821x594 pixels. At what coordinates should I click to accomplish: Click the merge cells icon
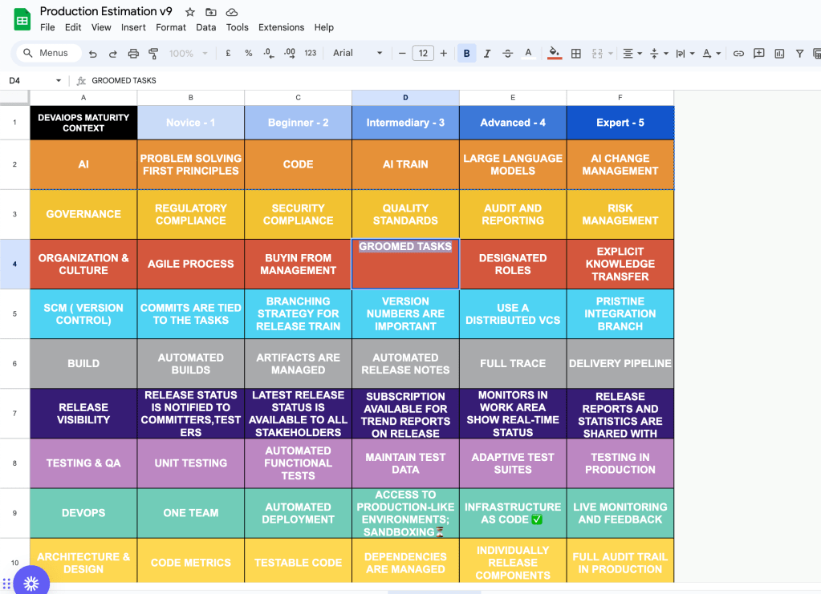(x=597, y=54)
